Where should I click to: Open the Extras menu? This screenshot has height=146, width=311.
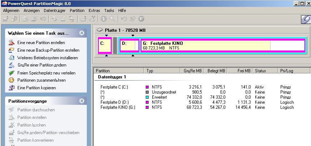pyautogui.click(x=94, y=10)
